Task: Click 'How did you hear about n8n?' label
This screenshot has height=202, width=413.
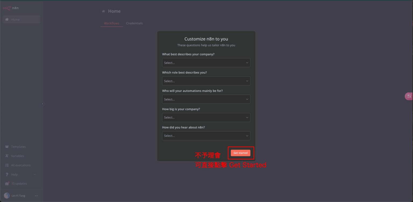Action: [183, 127]
